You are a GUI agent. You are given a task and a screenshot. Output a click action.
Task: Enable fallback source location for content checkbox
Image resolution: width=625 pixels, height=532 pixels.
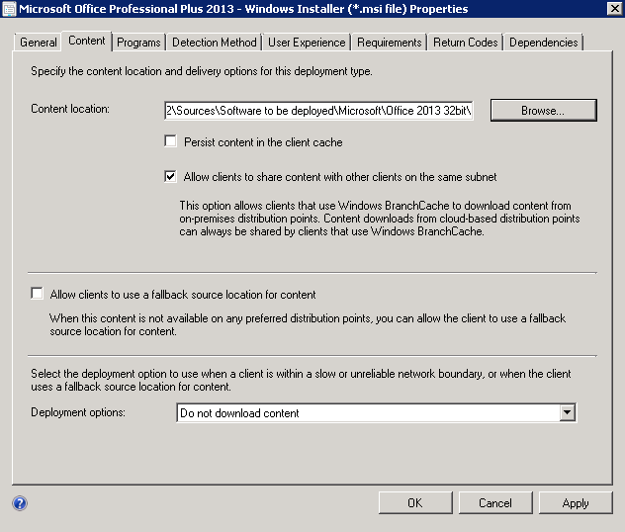[x=37, y=294]
